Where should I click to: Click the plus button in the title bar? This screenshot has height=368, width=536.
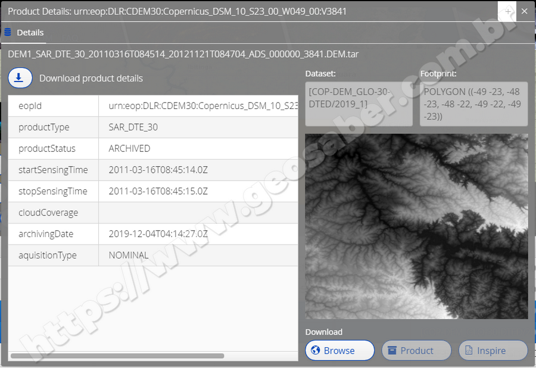click(x=508, y=11)
